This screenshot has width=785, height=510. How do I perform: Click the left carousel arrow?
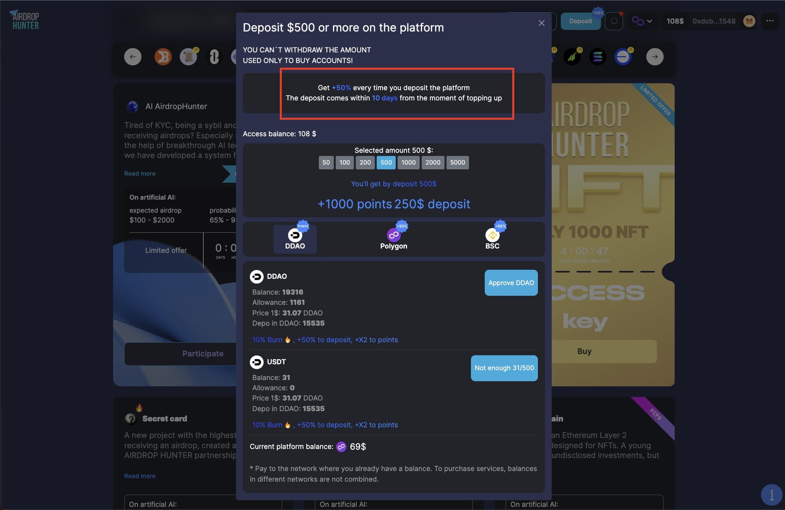(133, 57)
